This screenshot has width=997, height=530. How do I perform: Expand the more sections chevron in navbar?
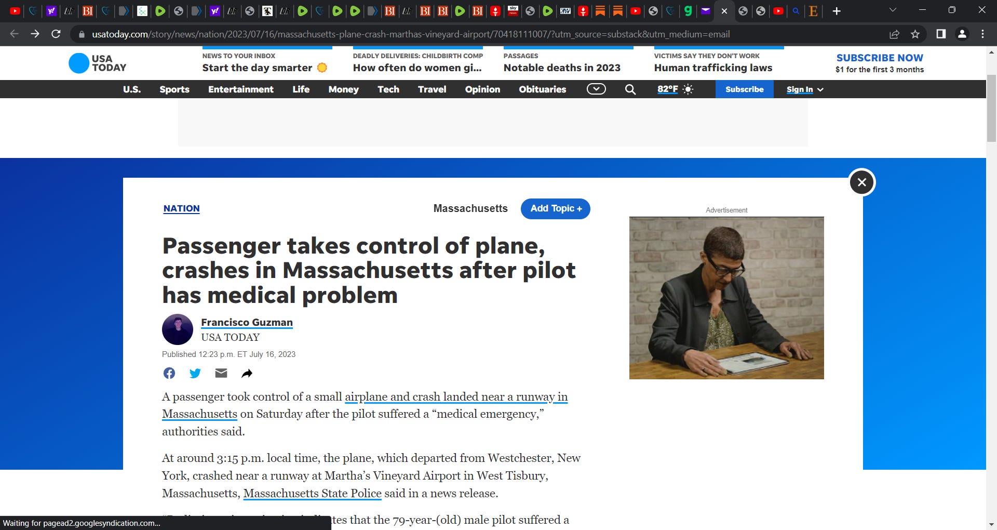tap(596, 89)
